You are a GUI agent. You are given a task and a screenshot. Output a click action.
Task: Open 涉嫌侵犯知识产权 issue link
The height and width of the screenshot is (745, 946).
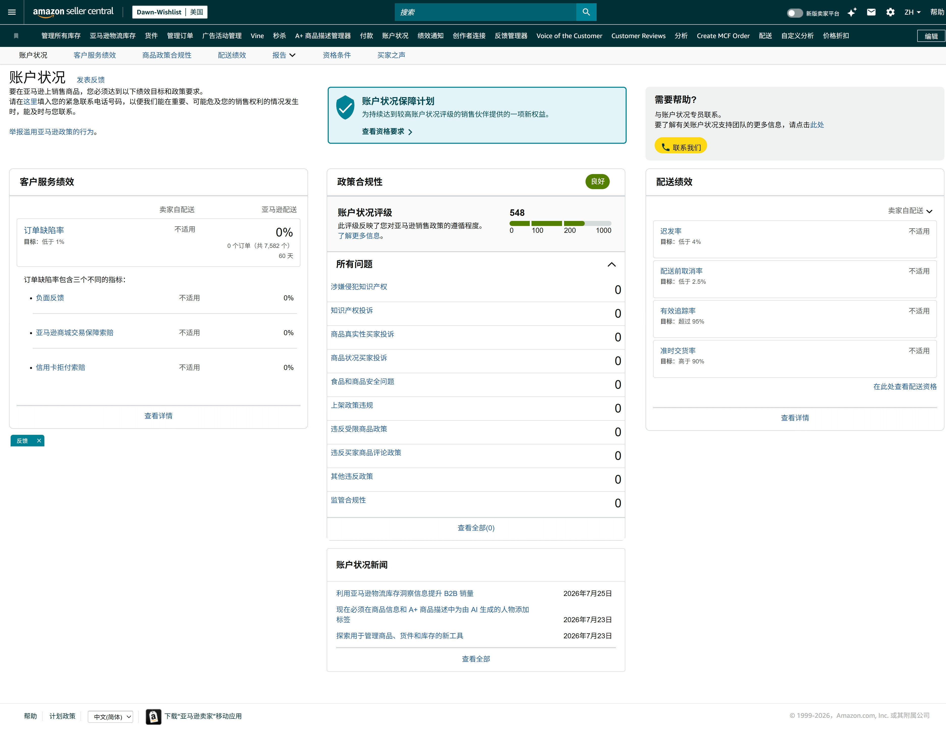click(359, 287)
